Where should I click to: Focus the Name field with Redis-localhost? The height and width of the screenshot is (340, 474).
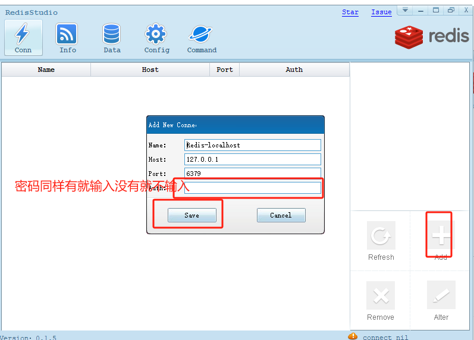point(253,145)
